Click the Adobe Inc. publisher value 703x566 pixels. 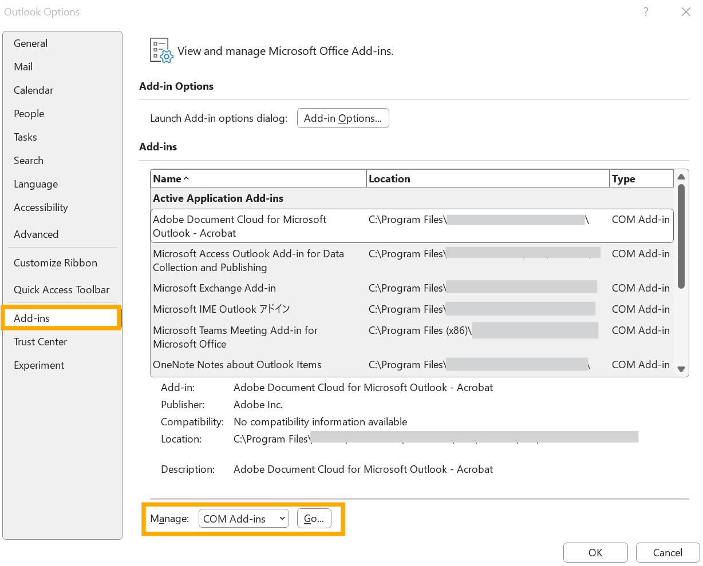[x=258, y=405]
